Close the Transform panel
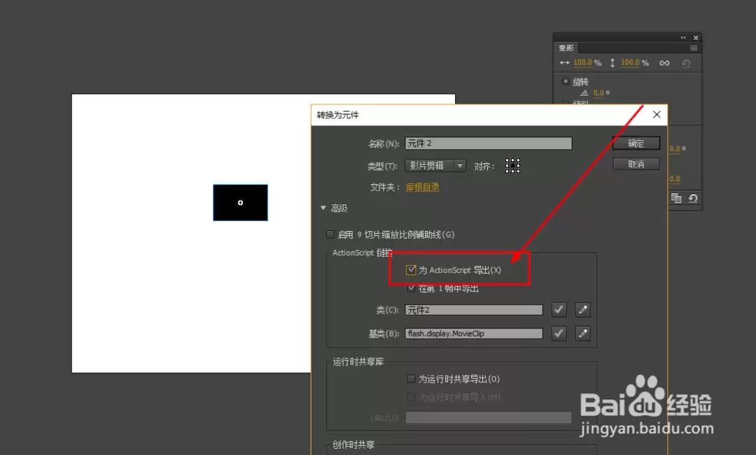756x455 pixels. pos(696,38)
